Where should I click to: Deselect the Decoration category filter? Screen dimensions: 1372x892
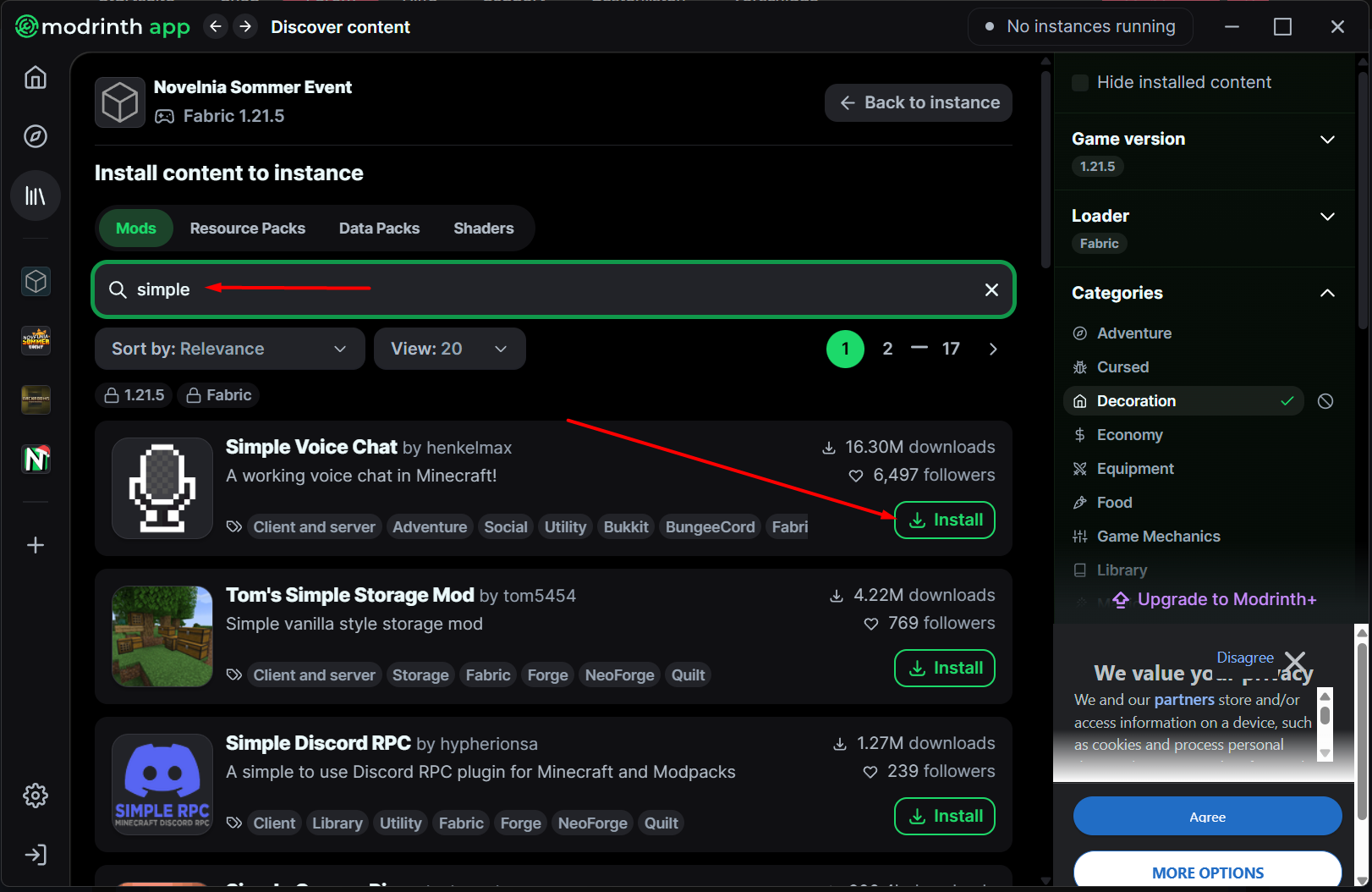click(1183, 401)
